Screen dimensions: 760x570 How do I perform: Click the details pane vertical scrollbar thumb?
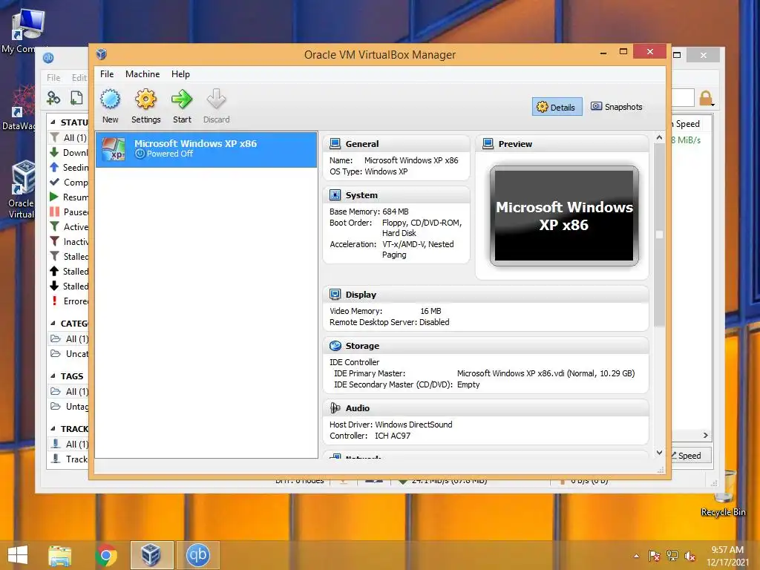click(659, 235)
